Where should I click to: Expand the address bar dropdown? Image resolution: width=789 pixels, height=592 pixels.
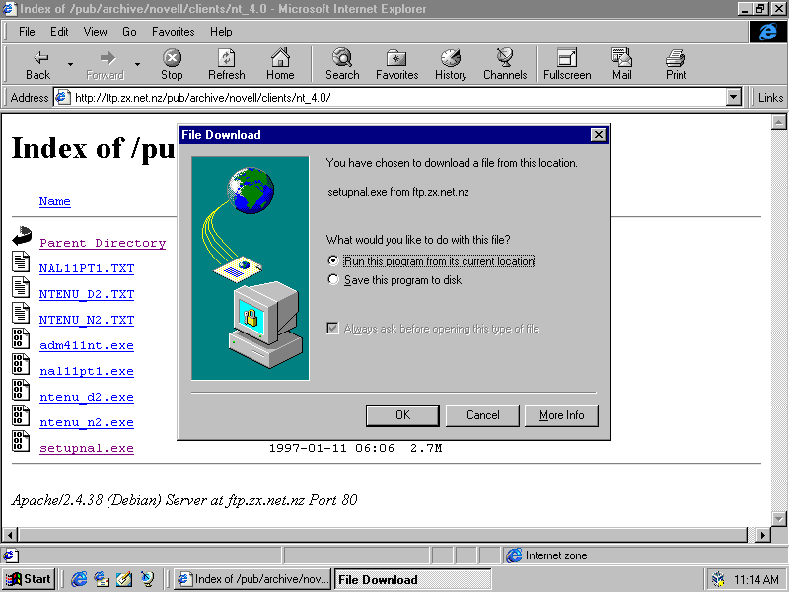[x=734, y=97]
